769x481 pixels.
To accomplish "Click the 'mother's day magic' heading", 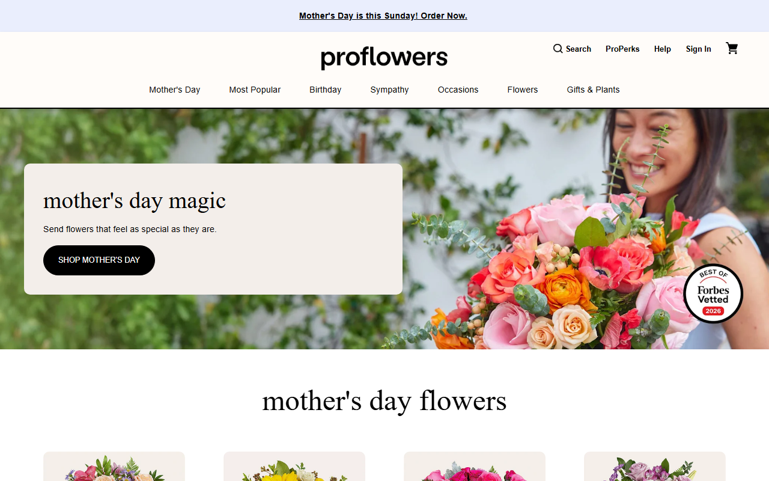I will [x=135, y=200].
